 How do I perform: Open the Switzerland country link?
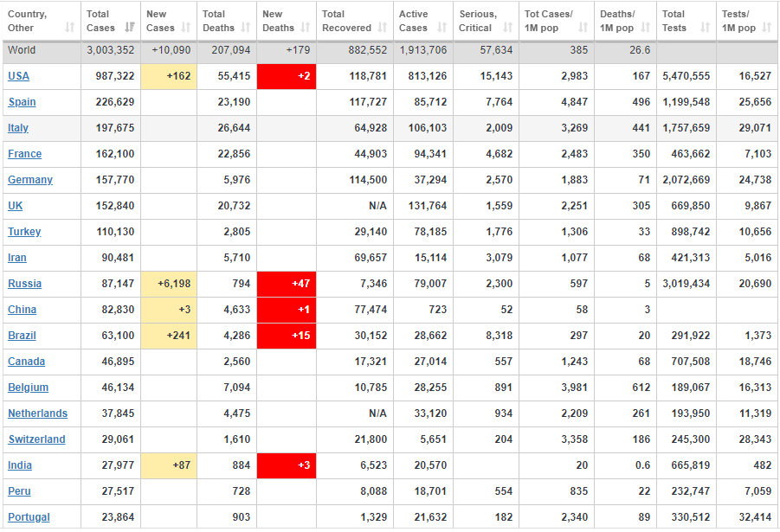point(37,439)
